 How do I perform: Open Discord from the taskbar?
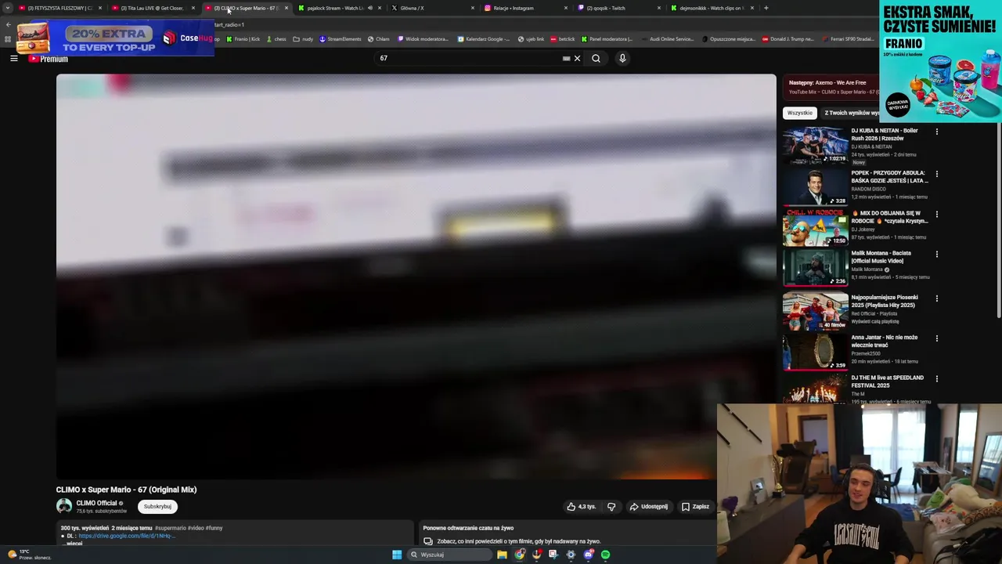[588, 555]
